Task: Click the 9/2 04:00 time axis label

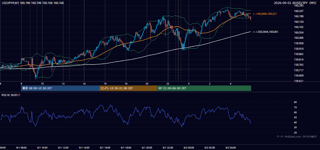Action: [x=231, y=148]
